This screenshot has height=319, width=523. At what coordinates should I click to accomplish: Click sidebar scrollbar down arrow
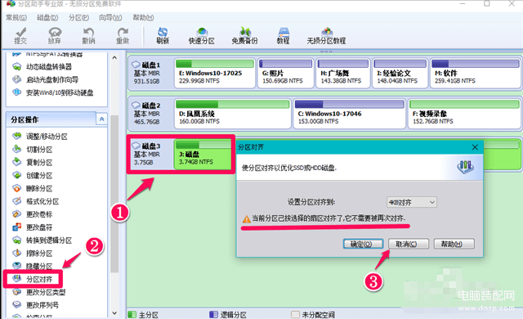(114, 313)
